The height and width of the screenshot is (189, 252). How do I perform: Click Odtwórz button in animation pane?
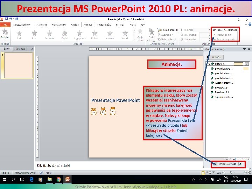215,57
